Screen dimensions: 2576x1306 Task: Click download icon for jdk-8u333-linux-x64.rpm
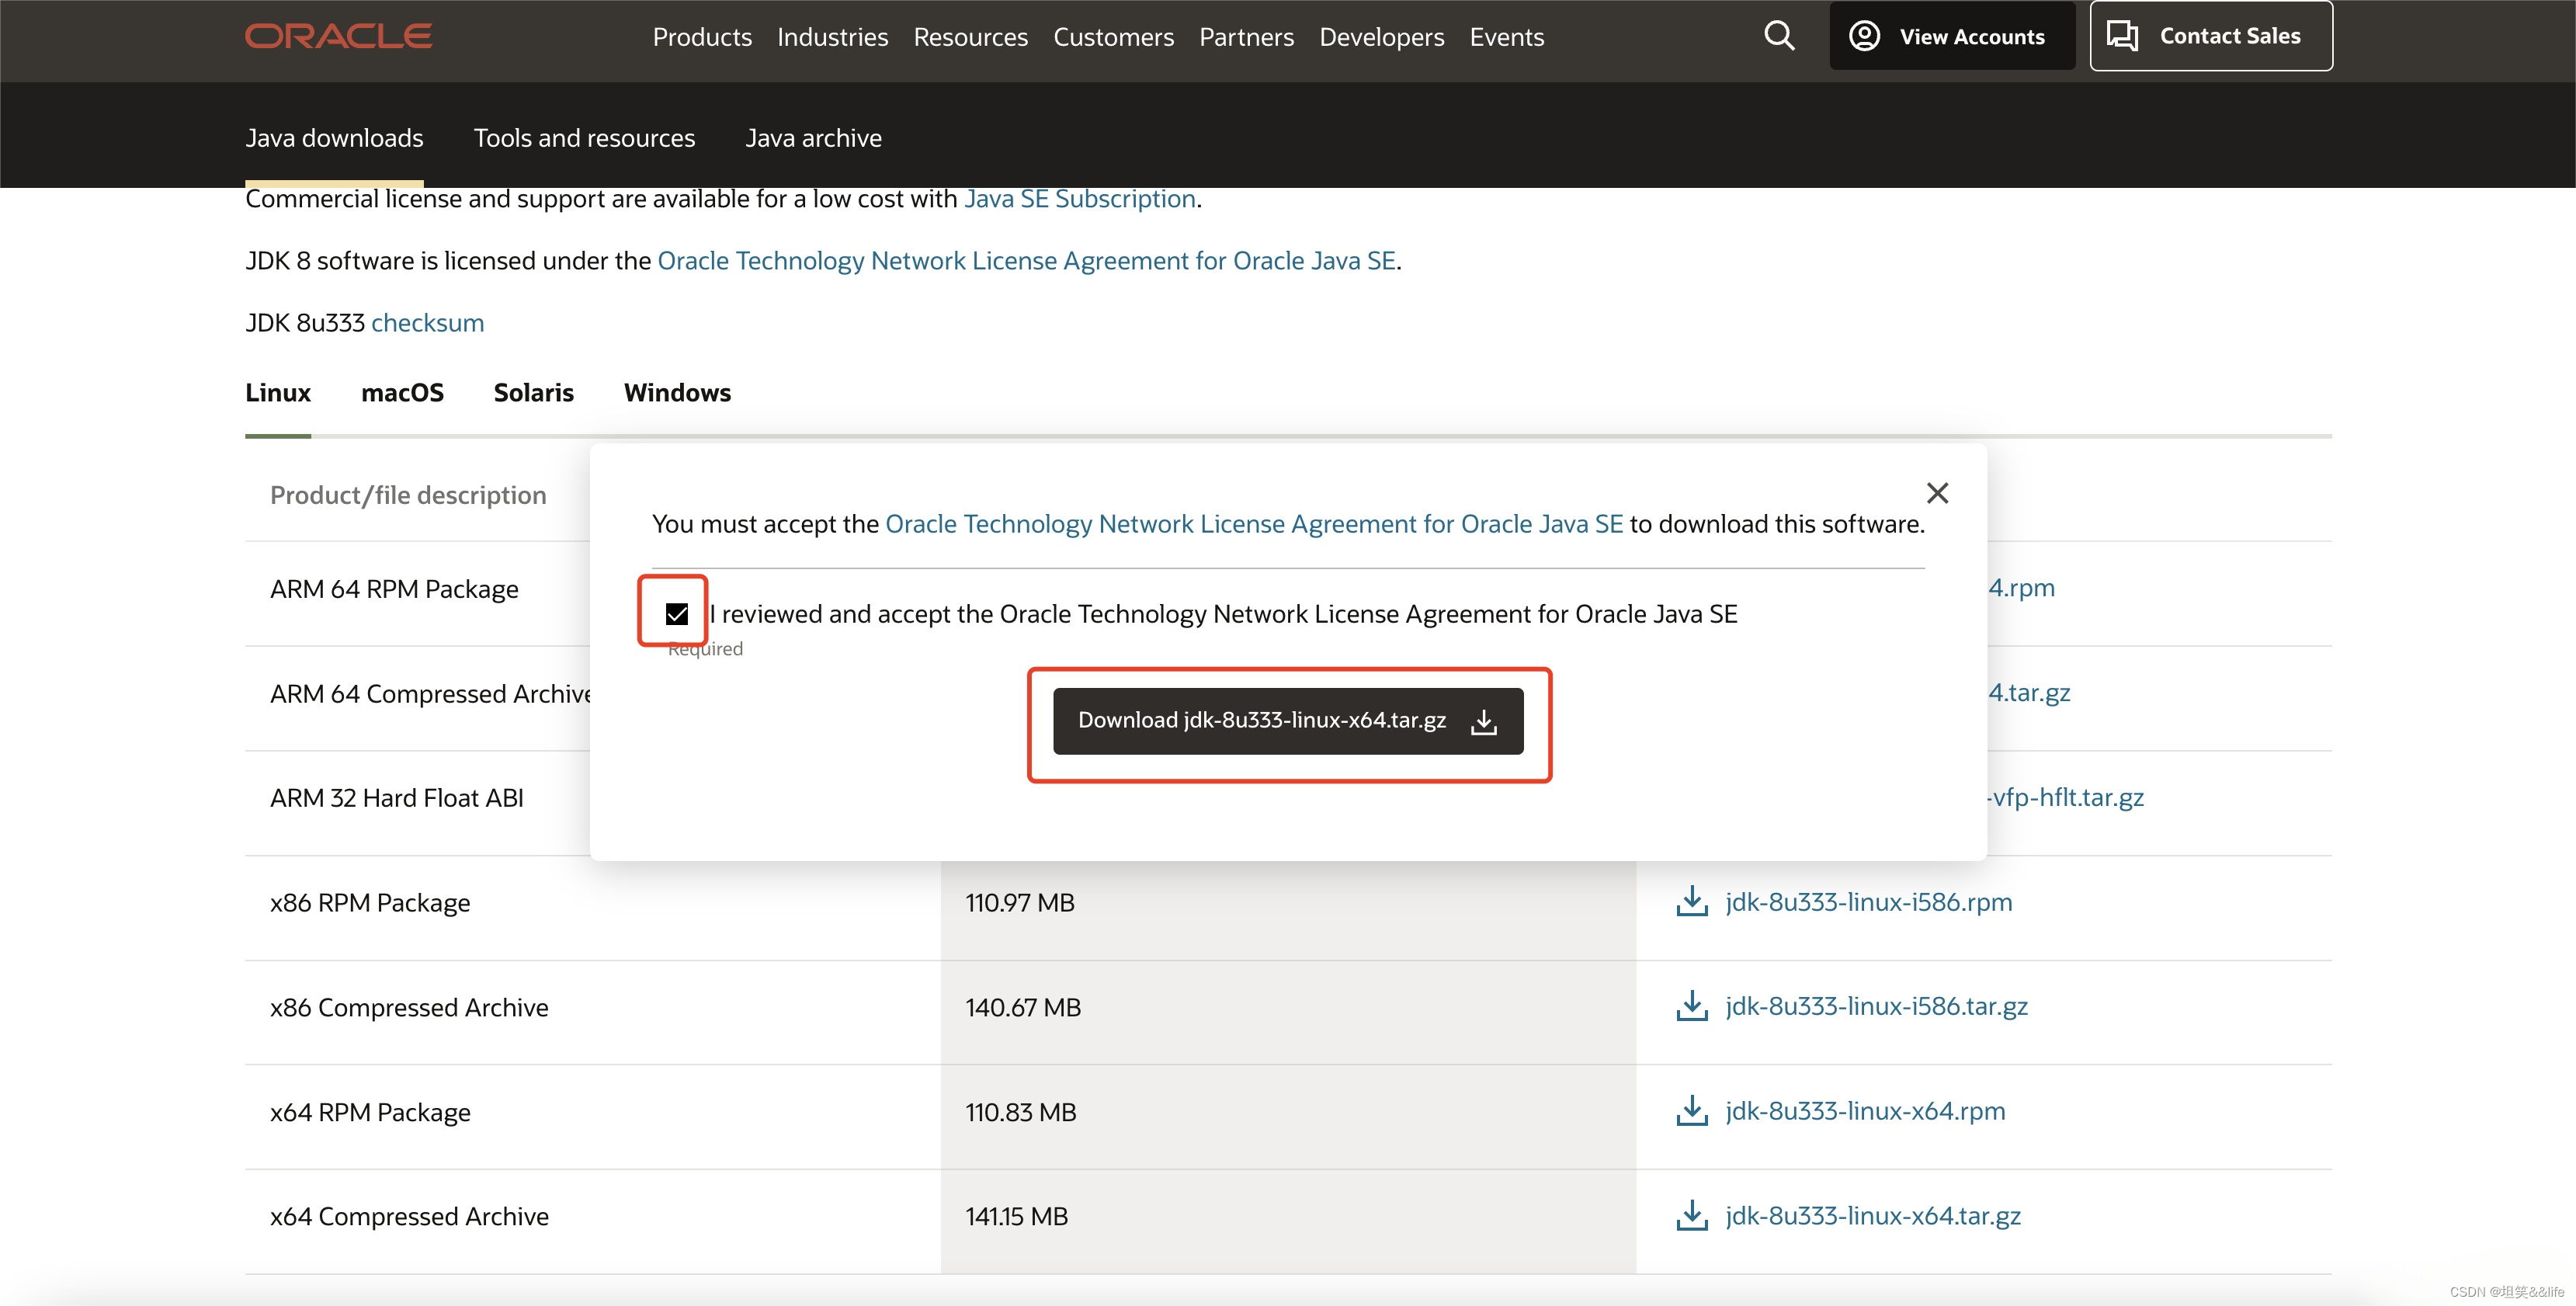1691,1111
